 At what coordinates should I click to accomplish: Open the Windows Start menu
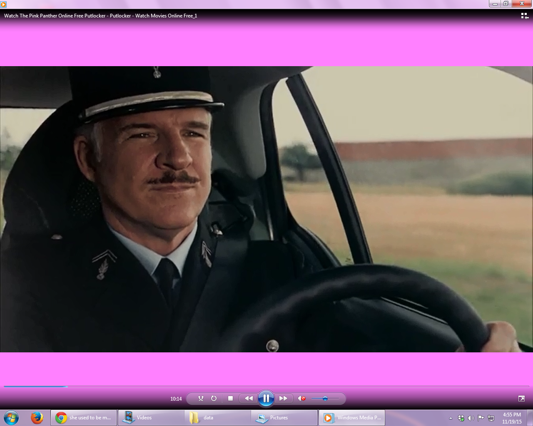coord(11,417)
